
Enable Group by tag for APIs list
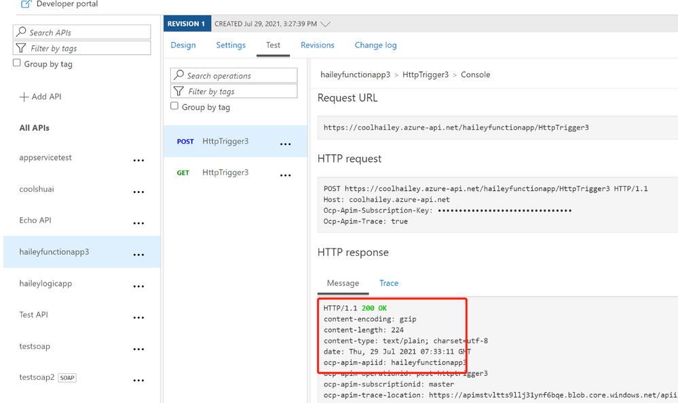click(x=17, y=63)
